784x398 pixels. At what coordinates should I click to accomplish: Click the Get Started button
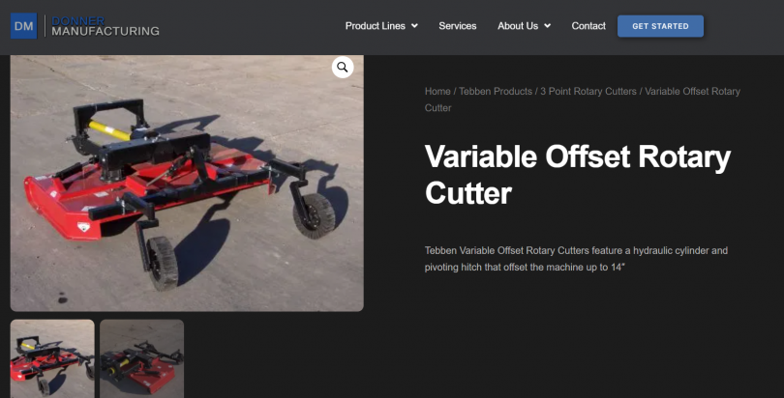coord(660,26)
